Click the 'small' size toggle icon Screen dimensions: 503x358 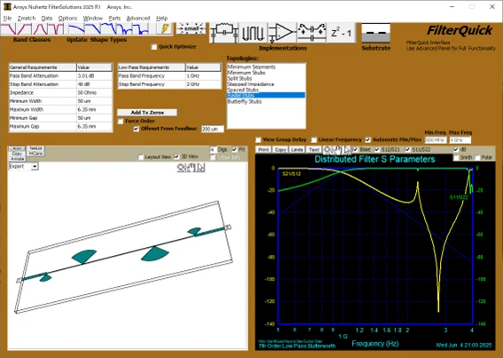(192, 28)
